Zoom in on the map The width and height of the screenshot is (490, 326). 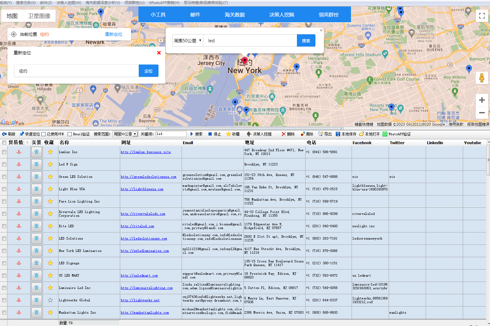tap(482, 100)
